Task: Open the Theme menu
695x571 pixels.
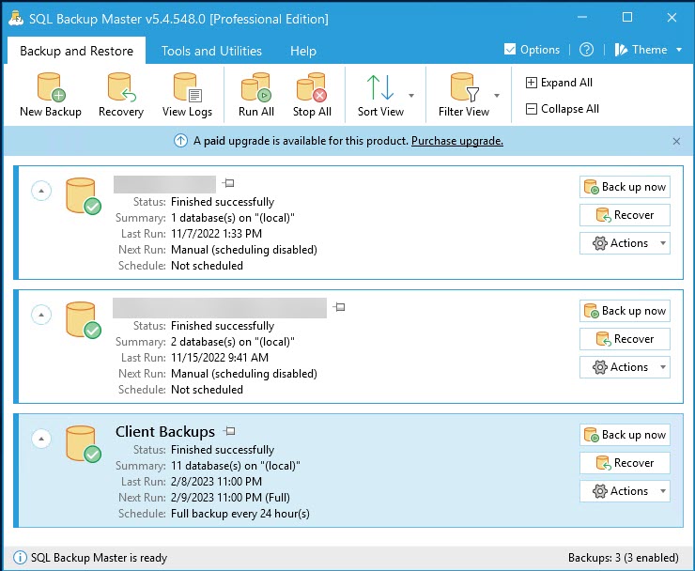Action: point(648,49)
